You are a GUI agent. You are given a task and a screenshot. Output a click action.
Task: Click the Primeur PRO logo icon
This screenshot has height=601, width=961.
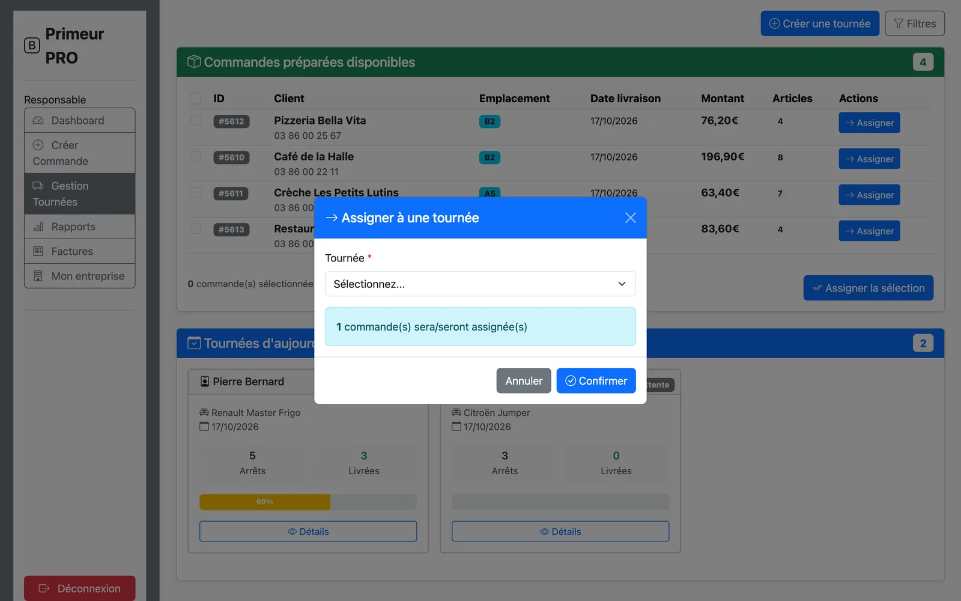32,46
